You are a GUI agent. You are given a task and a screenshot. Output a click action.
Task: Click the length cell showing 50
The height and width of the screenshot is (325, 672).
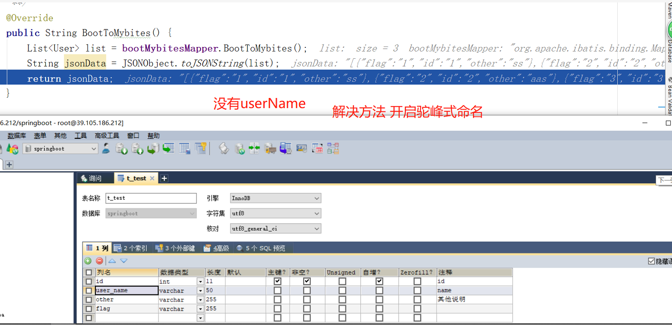point(215,290)
